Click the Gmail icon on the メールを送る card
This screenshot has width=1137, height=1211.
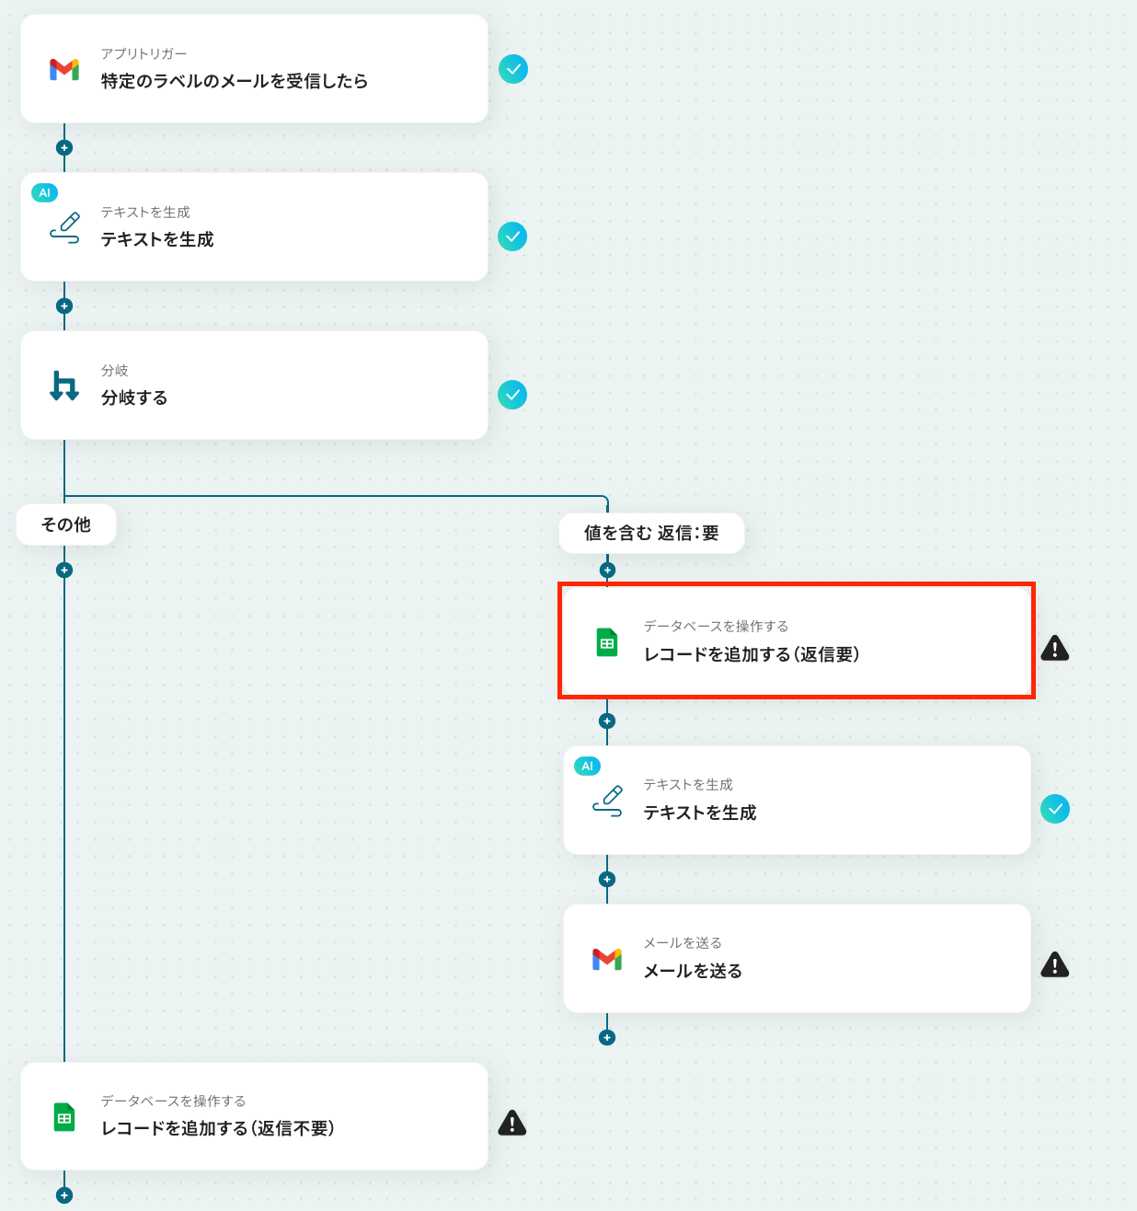pos(607,959)
